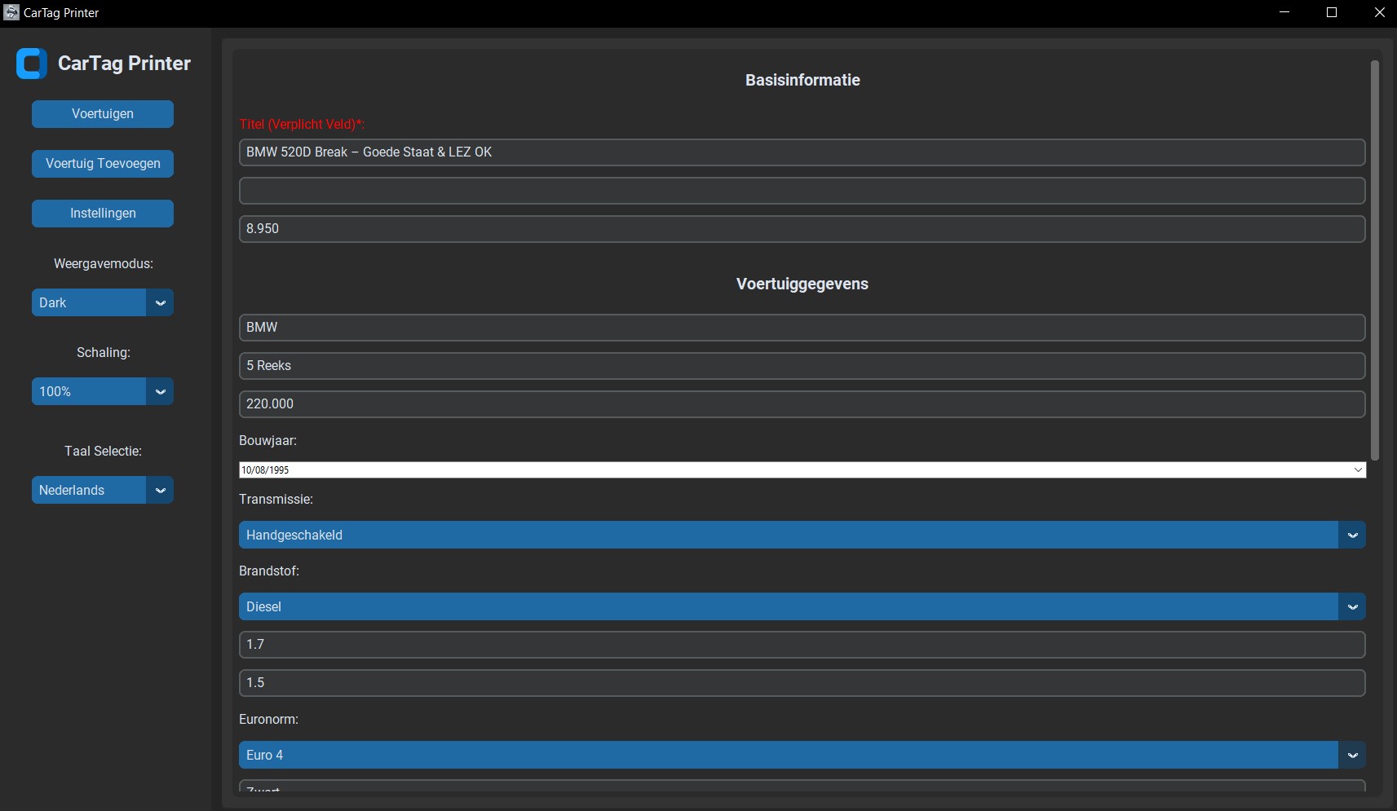Expand the Weergavemodus Dark dropdown
1397x811 pixels.
pyautogui.click(x=160, y=303)
